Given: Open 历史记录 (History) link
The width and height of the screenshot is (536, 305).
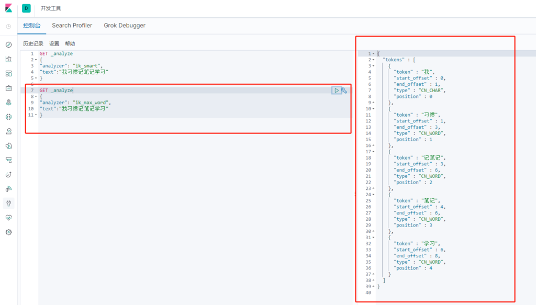Looking at the screenshot, I should point(33,44).
